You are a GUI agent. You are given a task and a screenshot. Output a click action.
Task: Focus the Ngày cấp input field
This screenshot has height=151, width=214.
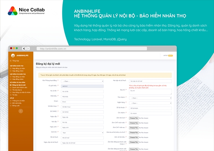(82, 117)
